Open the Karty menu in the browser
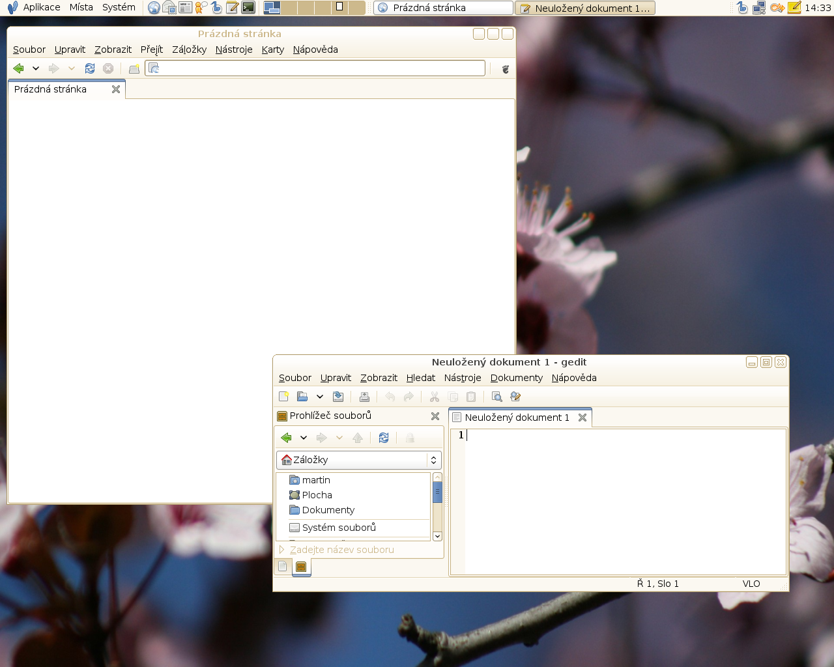Viewport: 834px width, 667px height. (x=272, y=50)
